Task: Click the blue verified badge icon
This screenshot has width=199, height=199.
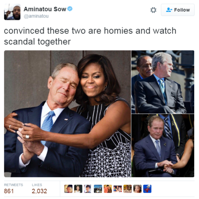Action: click(x=70, y=9)
